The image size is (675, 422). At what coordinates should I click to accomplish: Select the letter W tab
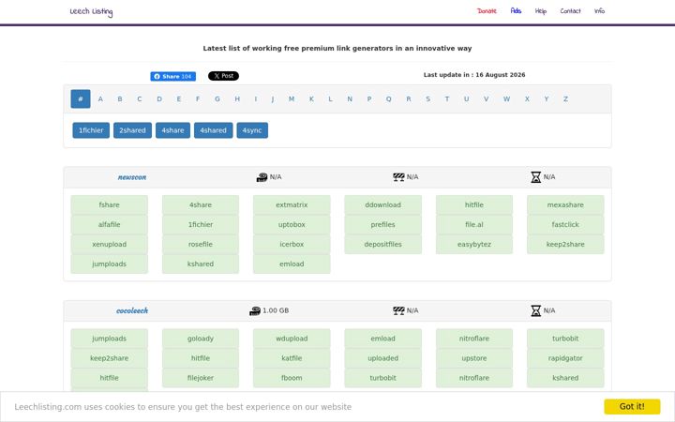tap(506, 99)
